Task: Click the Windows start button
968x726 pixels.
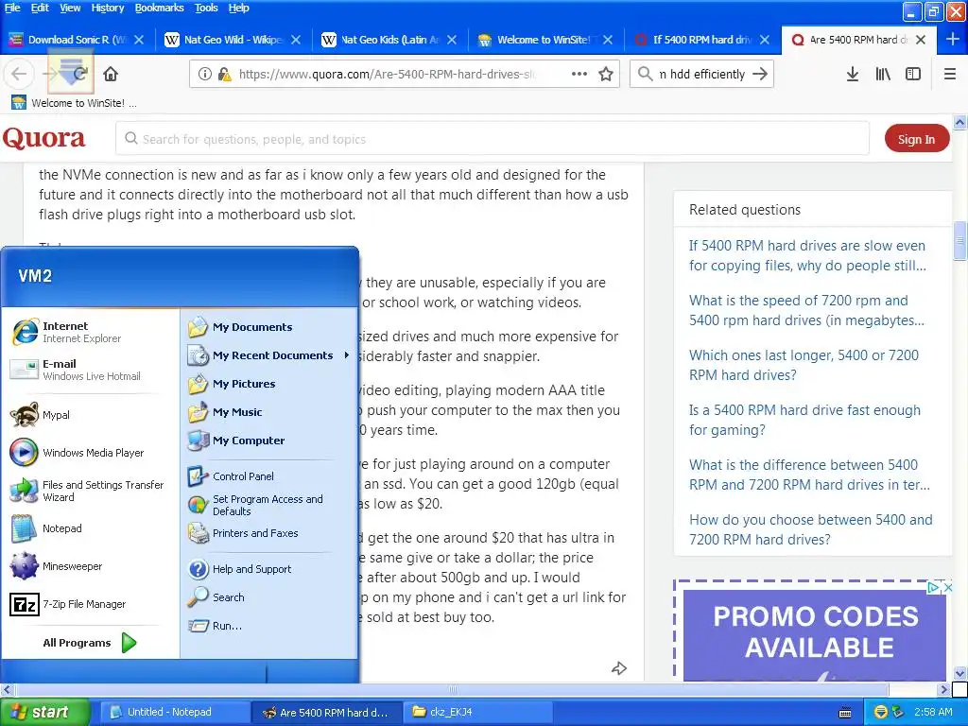Action: coord(43,712)
